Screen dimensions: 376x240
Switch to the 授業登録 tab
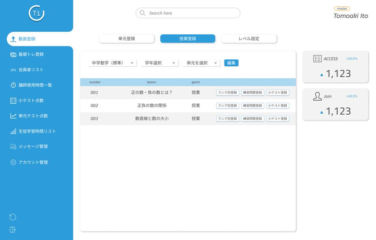click(188, 39)
